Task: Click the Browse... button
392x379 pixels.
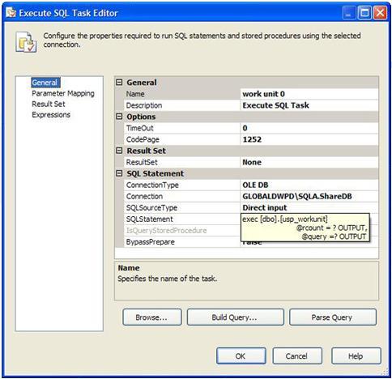Action: pyautogui.click(x=152, y=317)
